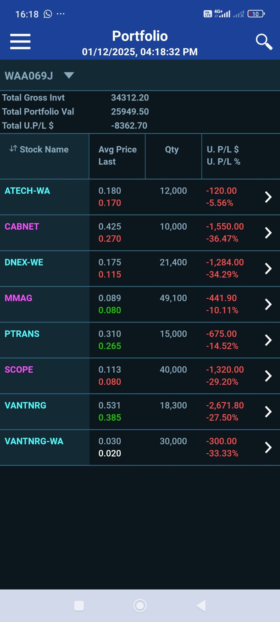Open CABNET details chevron
This screenshot has width=280, height=622.
click(x=268, y=233)
